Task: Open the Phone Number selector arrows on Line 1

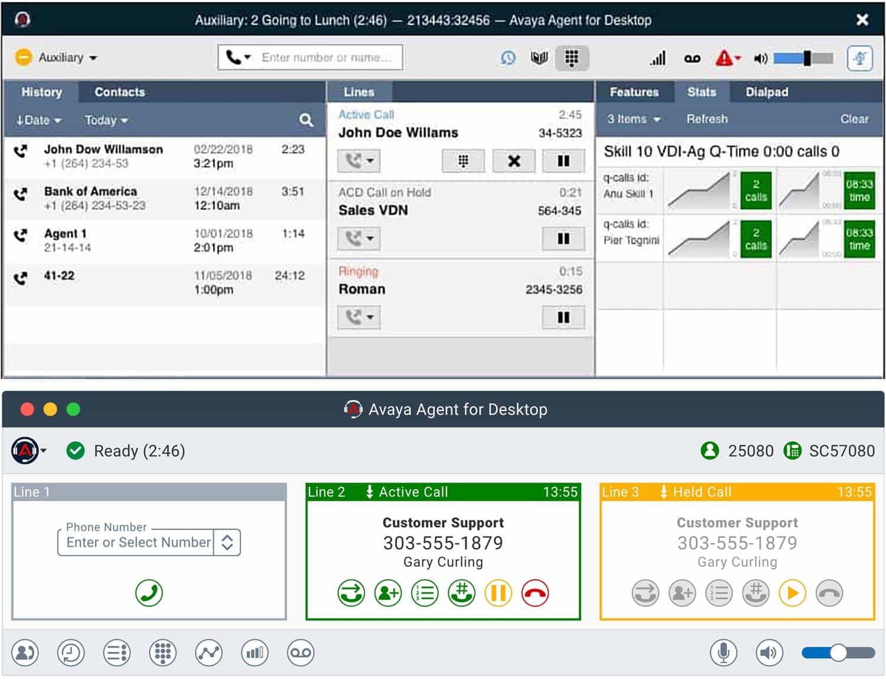Action: 227,543
